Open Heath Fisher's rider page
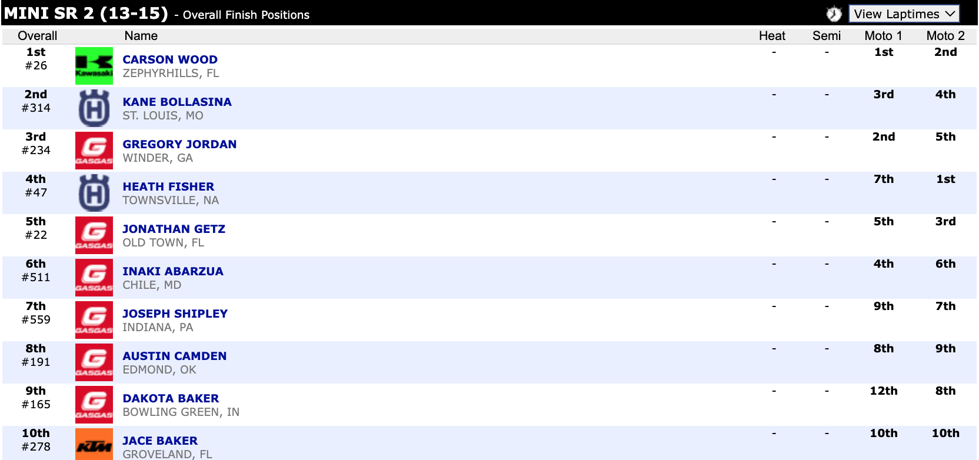This screenshot has width=979, height=460. click(168, 186)
